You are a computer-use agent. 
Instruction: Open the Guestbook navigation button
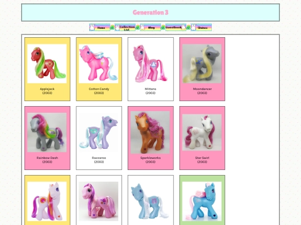pyautogui.click(x=176, y=27)
